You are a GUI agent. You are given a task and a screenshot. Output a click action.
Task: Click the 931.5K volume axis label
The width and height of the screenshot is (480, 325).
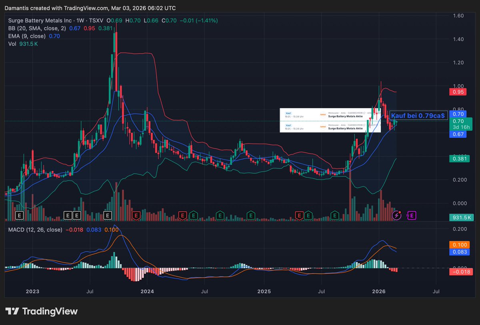click(461, 217)
